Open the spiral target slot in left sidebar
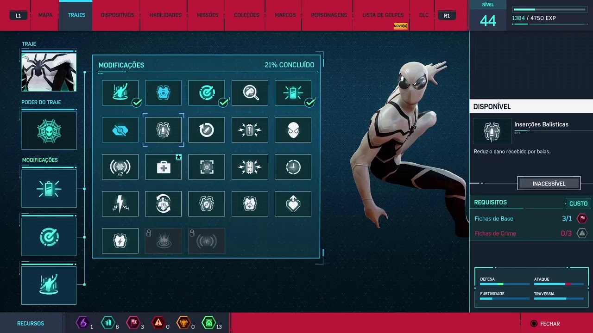Screen dimensions: 593x333 tap(49, 237)
